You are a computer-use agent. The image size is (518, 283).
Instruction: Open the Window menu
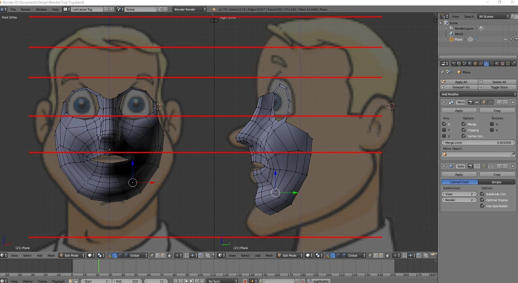tap(41, 9)
